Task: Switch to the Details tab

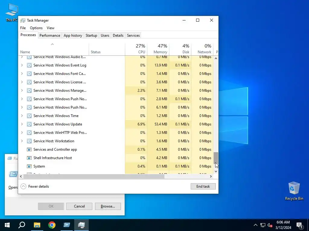Action: point(118,35)
